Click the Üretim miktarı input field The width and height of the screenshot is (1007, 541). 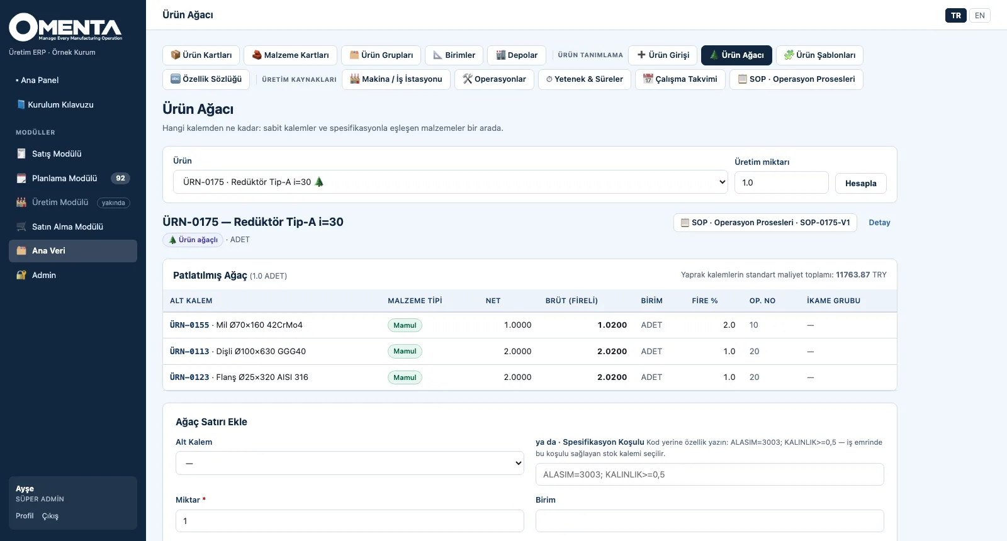coord(782,182)
